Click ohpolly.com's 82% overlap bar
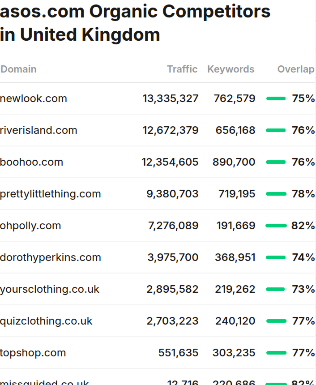This screenshot has width=316, height=385. tap(276, 226)
